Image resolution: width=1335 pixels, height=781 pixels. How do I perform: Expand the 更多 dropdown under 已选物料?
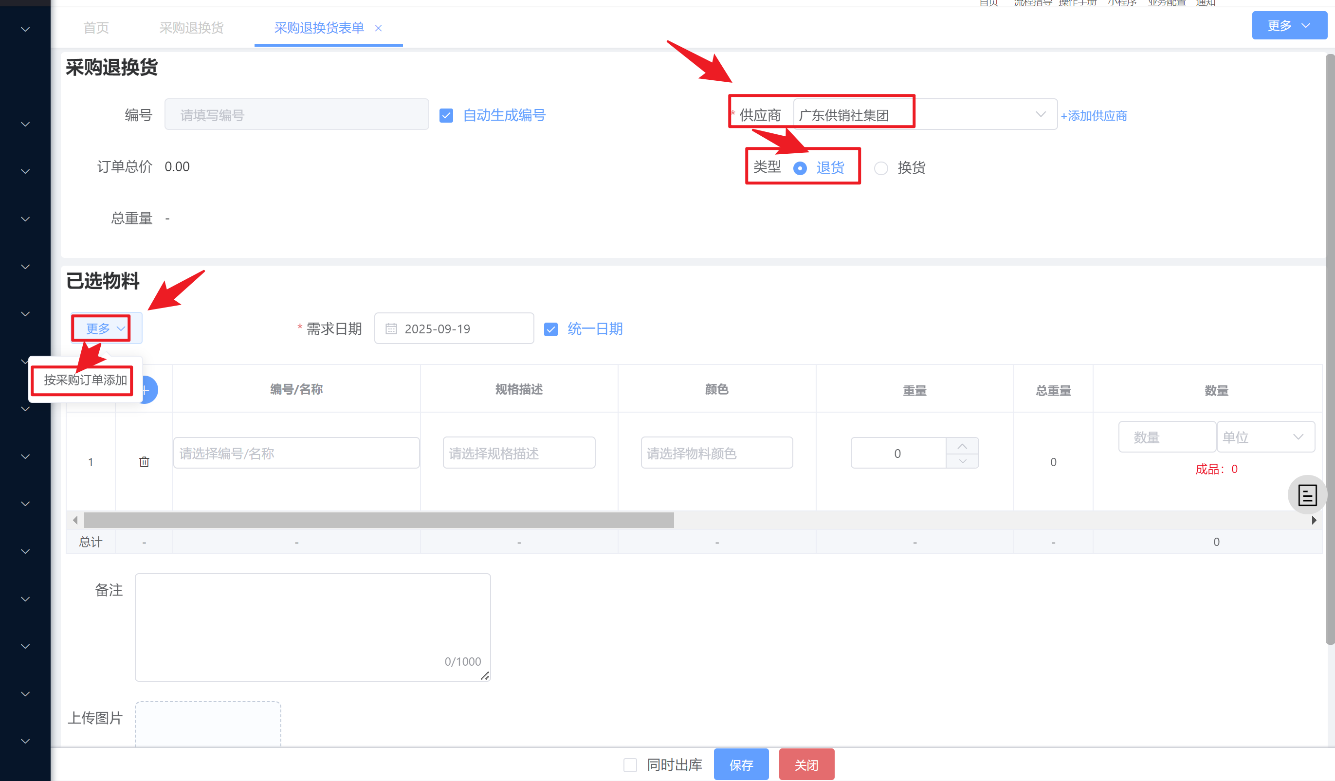pos(106,328)
